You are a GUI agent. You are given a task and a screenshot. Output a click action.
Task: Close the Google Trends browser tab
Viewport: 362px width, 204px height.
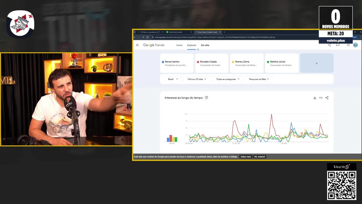tap(220, 32)
